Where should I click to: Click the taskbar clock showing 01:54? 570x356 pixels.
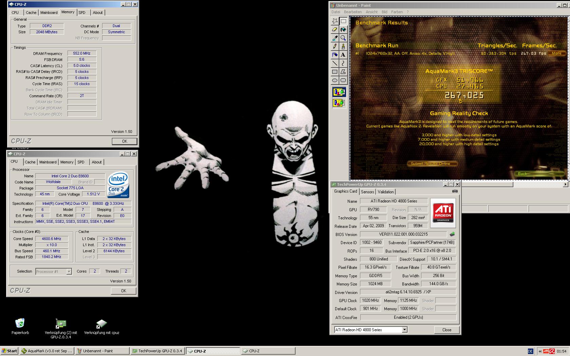[x=562, y=351]
